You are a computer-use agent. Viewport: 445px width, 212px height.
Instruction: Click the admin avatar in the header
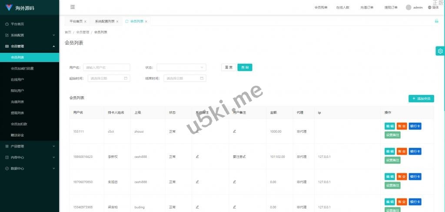[x=408, y=7]
